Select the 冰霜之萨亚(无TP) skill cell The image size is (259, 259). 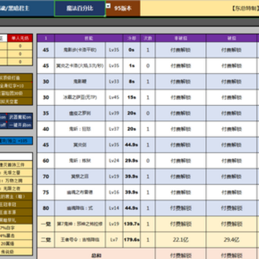coord(80,98)
